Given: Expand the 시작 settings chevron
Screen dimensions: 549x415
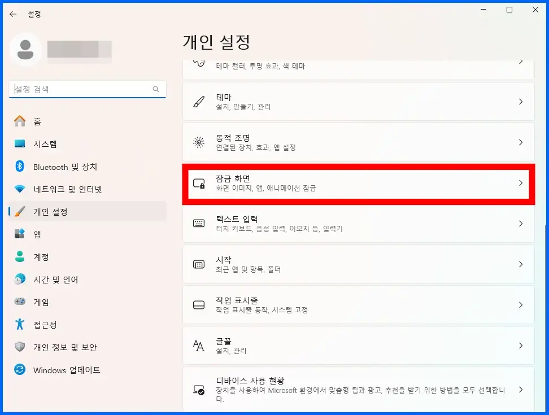Looking at the screenshot, I should click(x=520, y=264).
